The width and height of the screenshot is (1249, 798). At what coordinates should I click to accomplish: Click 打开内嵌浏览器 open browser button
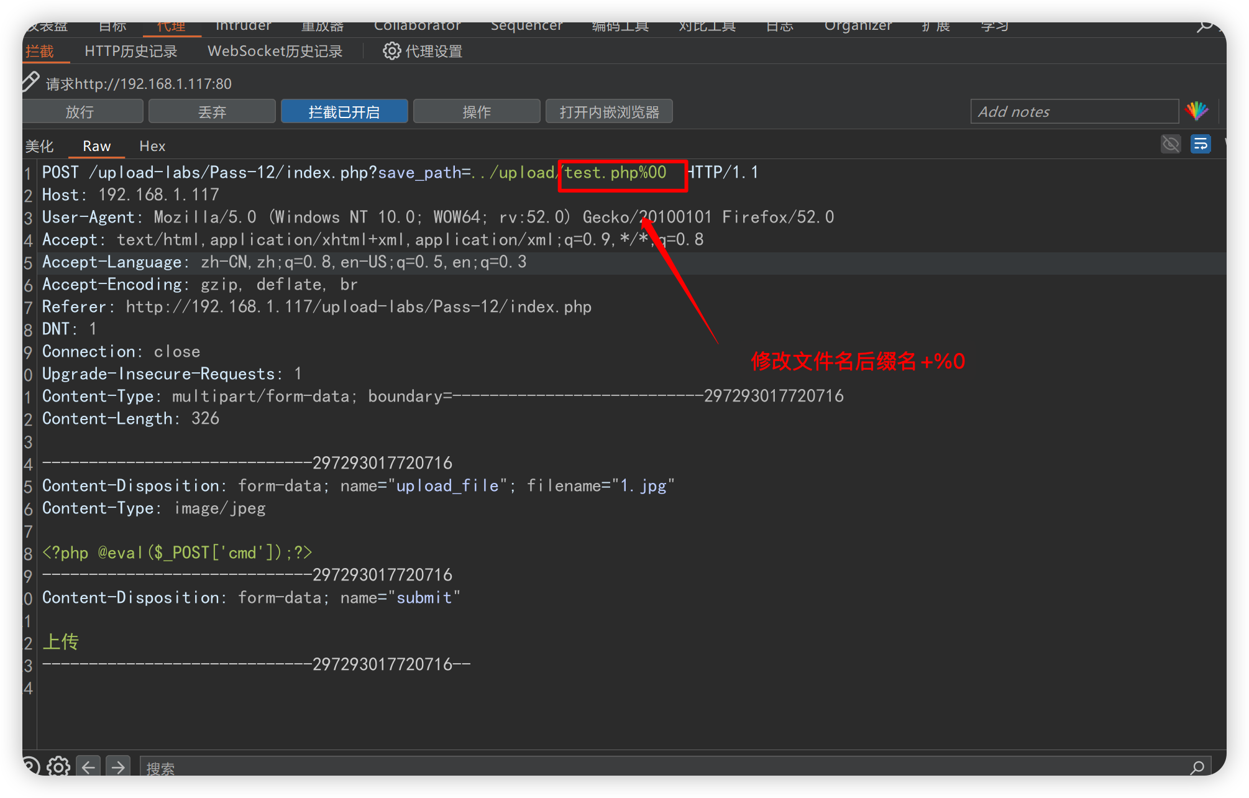(609, 112)
